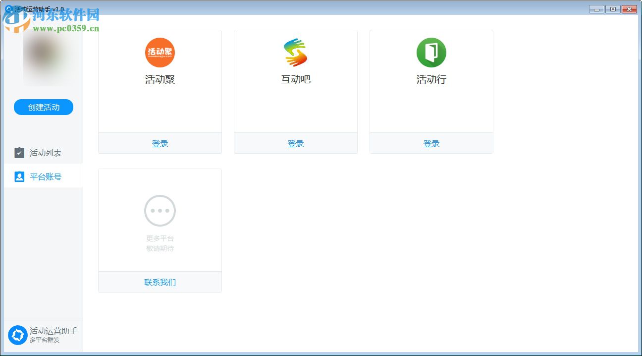Click the 活动行 label text

click(431, 79)
